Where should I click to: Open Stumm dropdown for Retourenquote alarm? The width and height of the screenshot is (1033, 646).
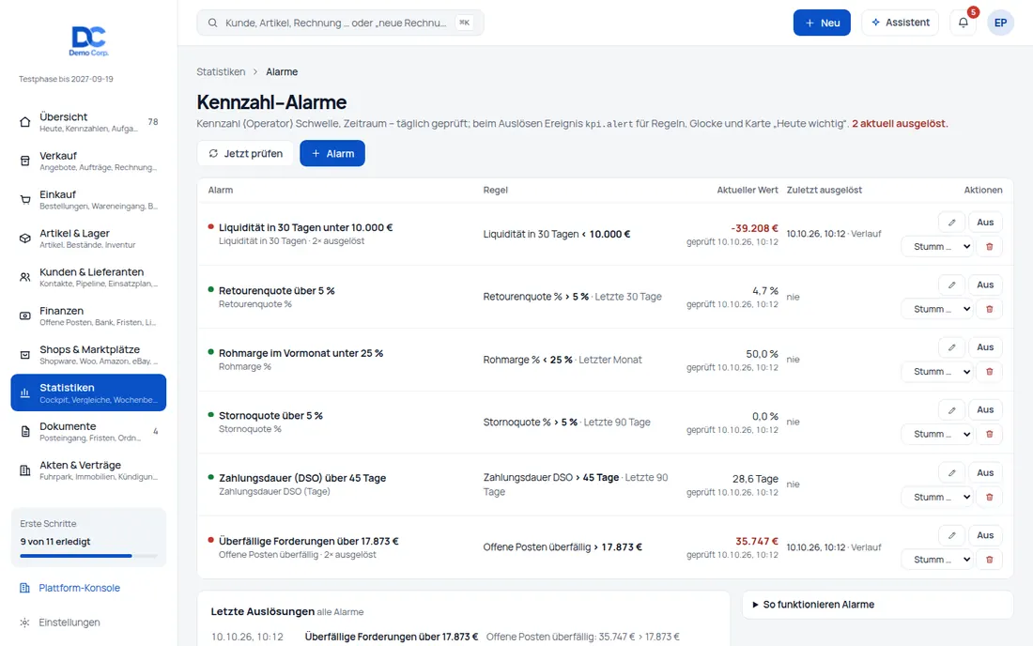click(936, 309)
